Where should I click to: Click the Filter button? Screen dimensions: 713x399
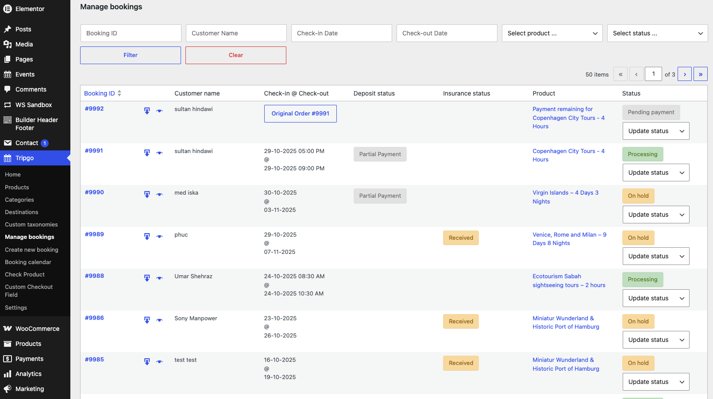(x=131, y=55)
